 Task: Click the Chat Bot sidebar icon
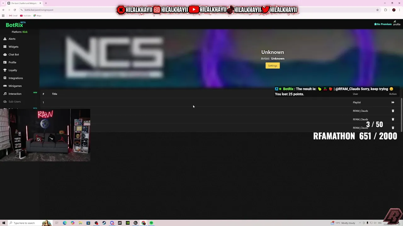pyautogui.click(x=5, y=55)
